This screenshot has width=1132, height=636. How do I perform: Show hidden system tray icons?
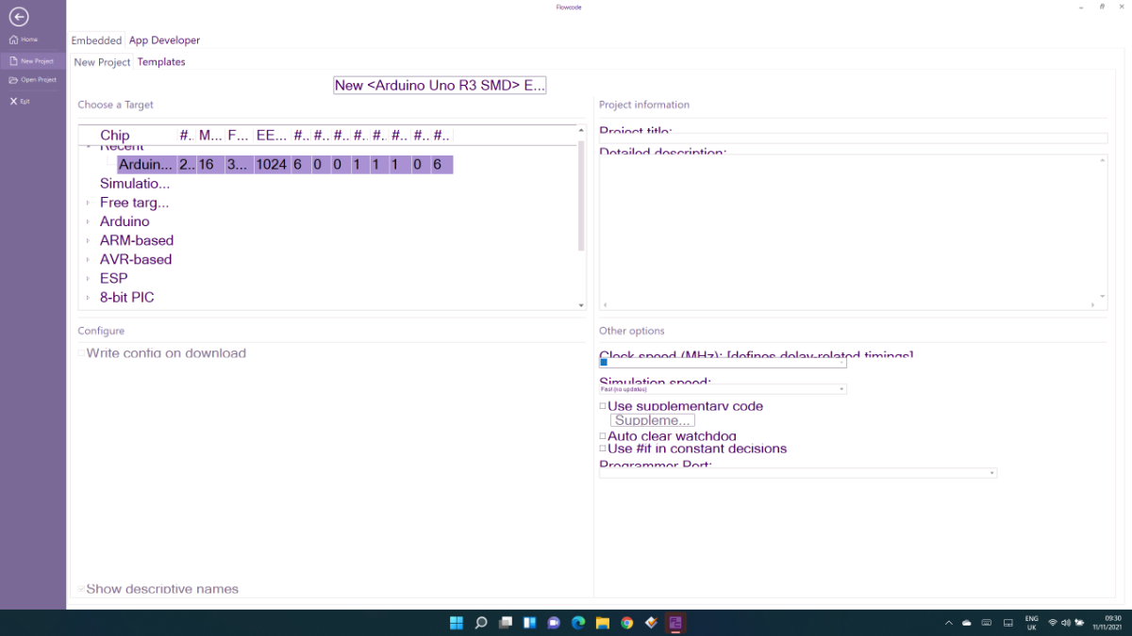tap(948, 623)
